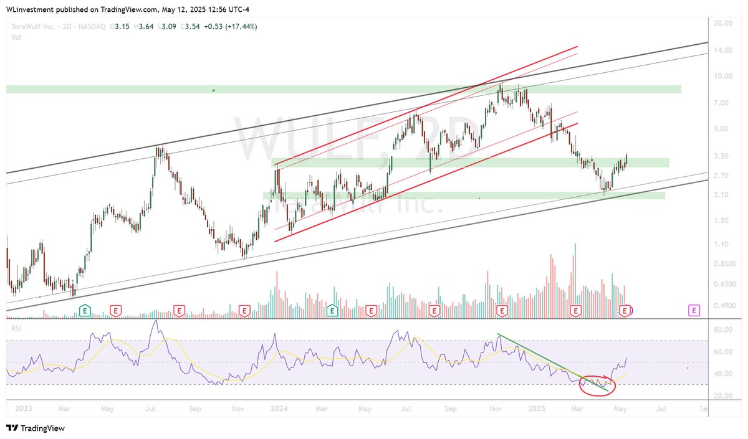The width and height of the screenshot is (748, 439).
Task: Click the red E earnings marker under November 2024
Action: point(501,309)
